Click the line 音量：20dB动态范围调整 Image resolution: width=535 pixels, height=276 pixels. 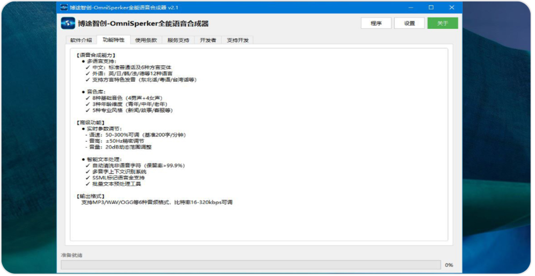[x=118, y=147]
